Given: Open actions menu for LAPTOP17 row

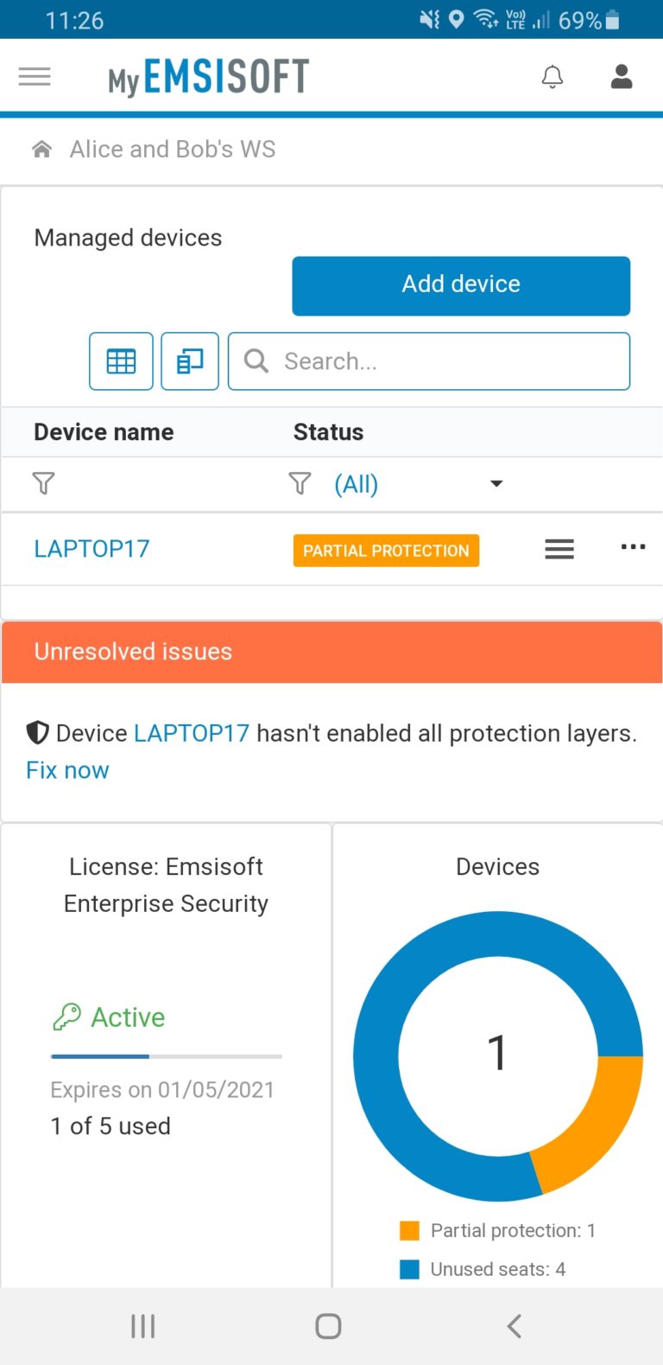Looking at the screenshot, I should [x=559, y=548].
